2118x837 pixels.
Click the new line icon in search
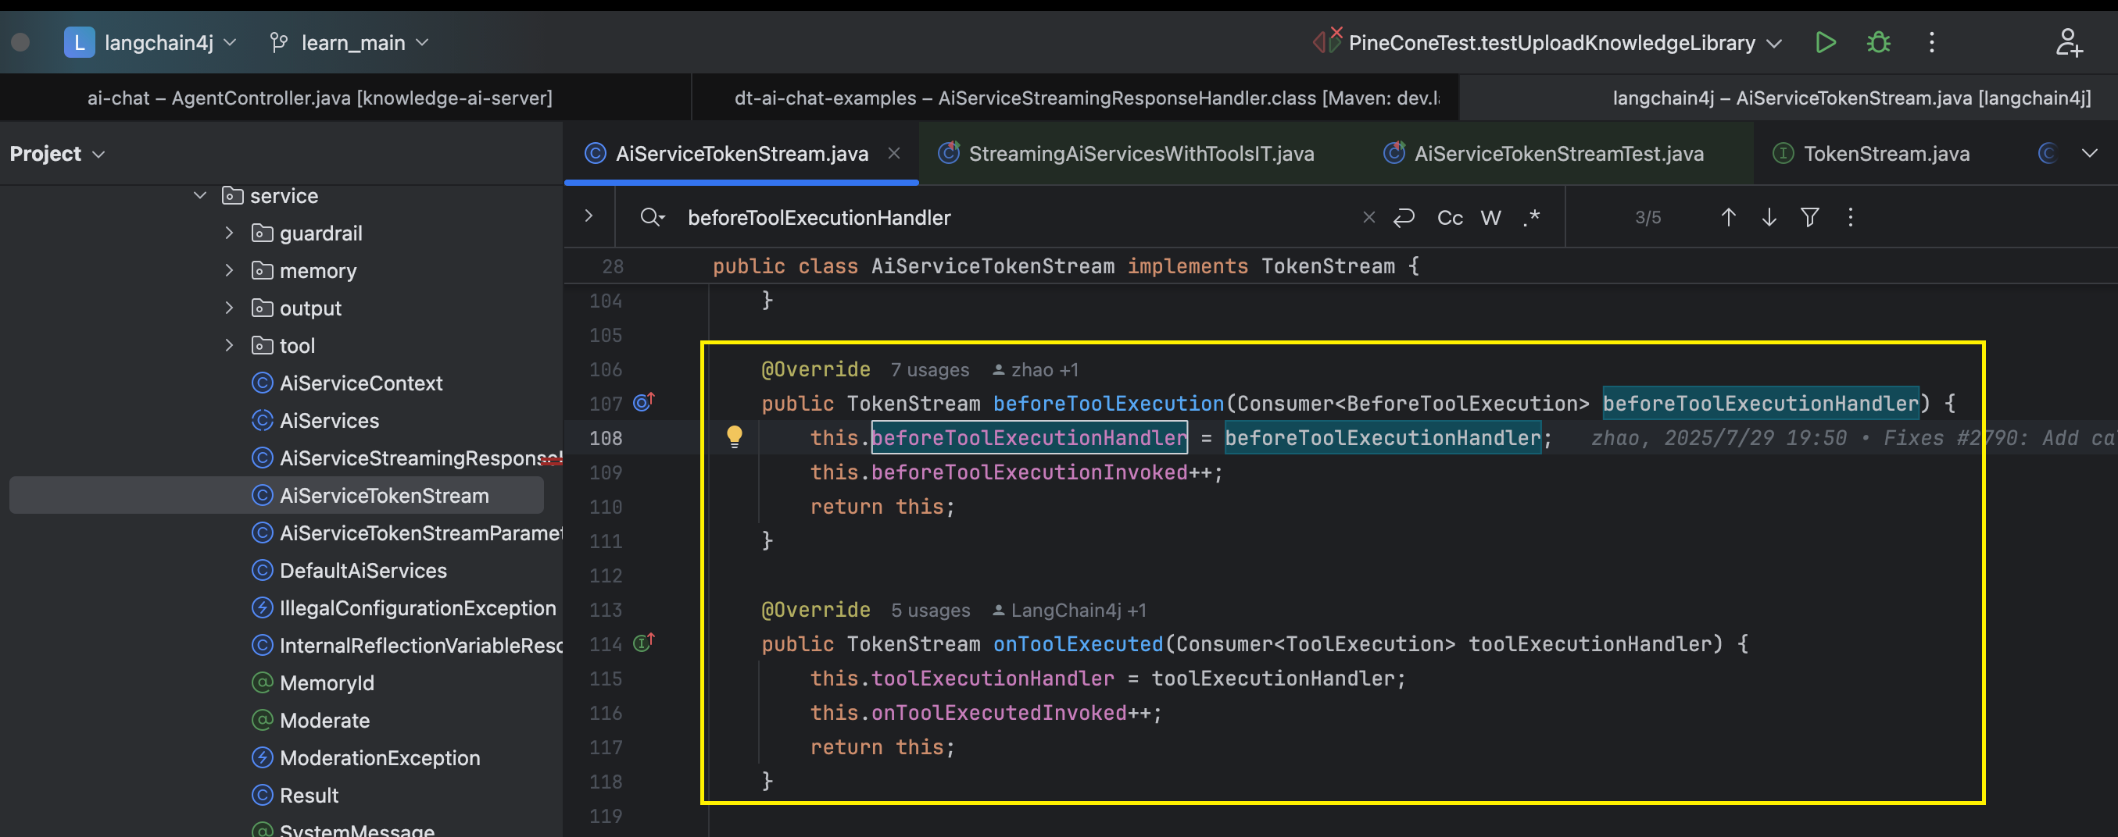[x=1404, y=217]
